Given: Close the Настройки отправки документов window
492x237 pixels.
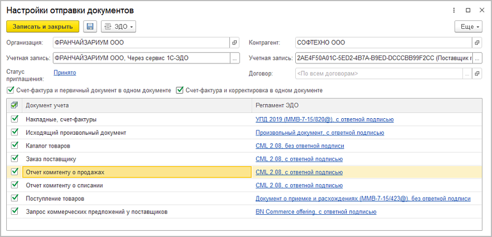Looking at the screenshot, I should [482, 10].
